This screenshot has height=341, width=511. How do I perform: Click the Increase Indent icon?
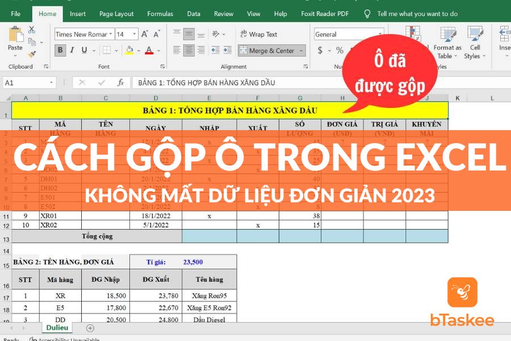(228, 51)
